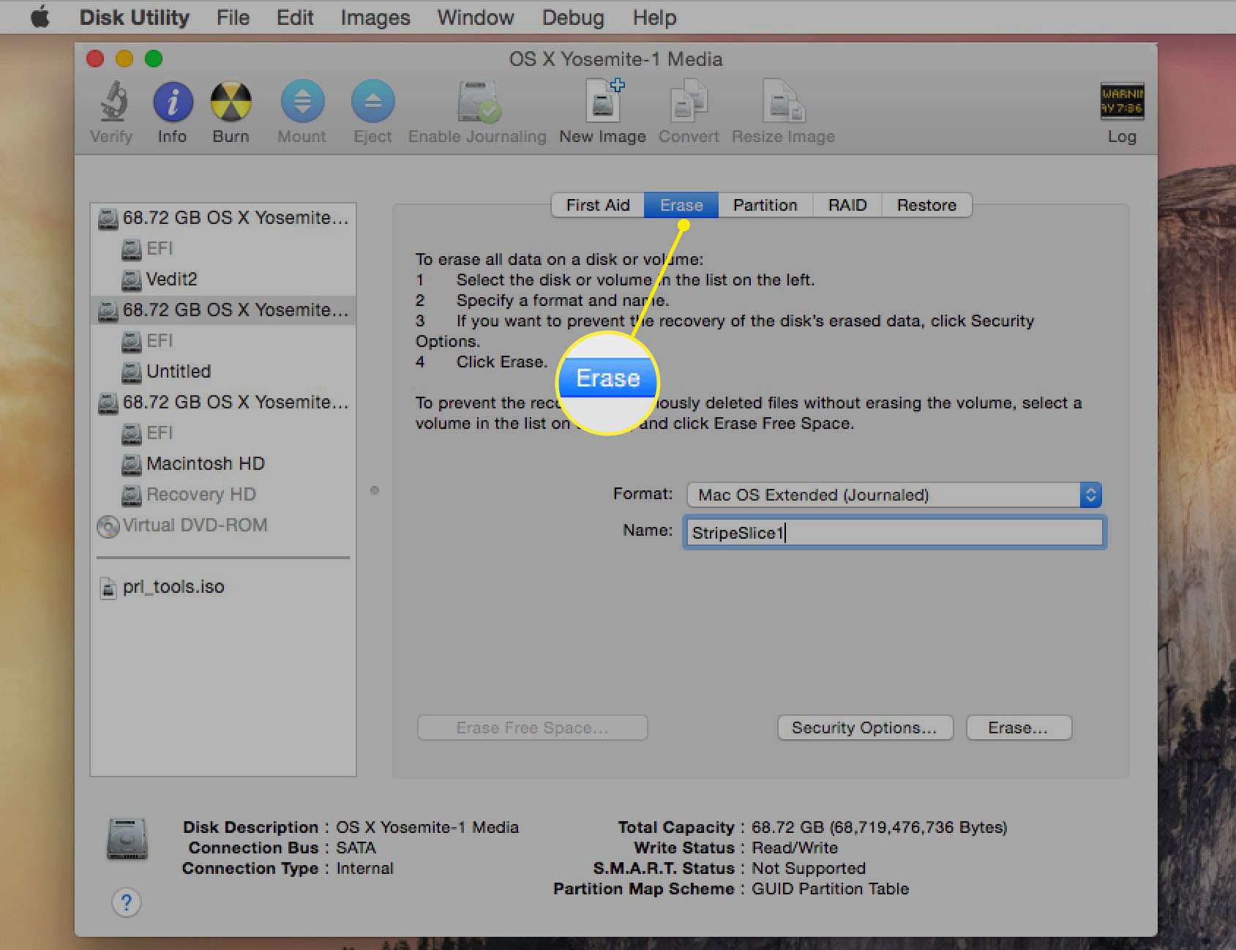
Task: Open the File menu
Action: point(233,17)
